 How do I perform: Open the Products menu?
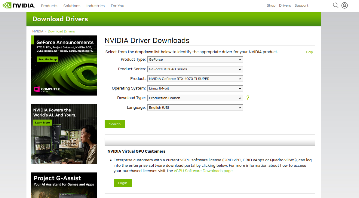pyautogui.click(x=49, y=6)
